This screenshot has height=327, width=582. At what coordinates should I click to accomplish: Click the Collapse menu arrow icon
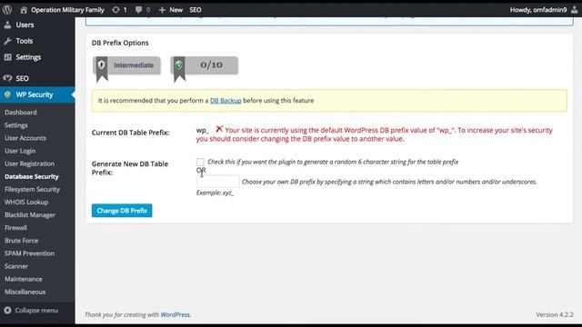[x=7, y=311]
